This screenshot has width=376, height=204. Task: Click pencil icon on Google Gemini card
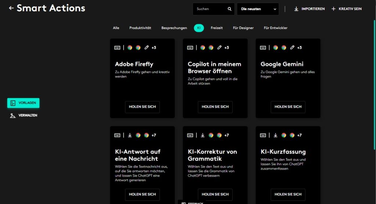292,47
